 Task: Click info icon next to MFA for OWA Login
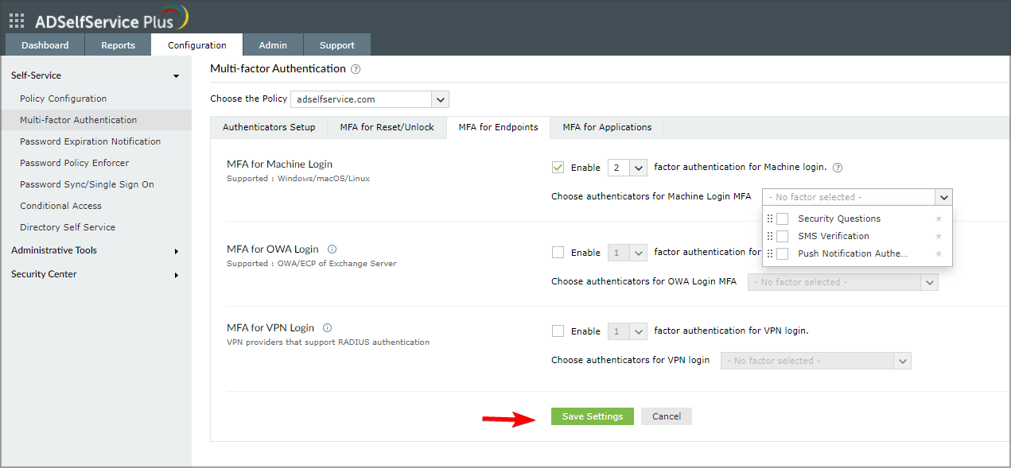pos(332,249)
